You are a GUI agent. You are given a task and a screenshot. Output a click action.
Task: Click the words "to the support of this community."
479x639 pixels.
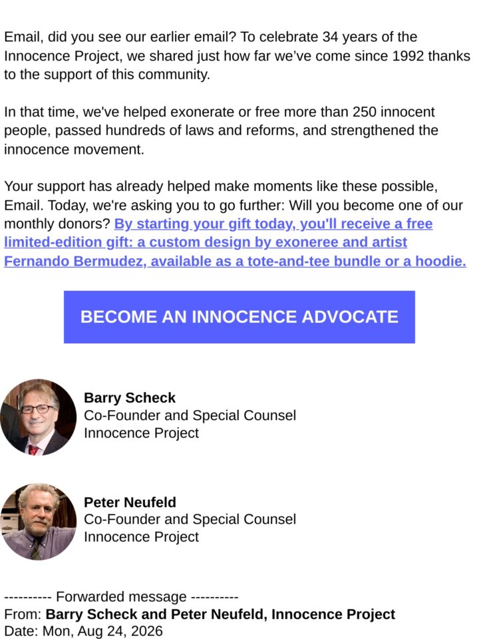pos(107,75)
